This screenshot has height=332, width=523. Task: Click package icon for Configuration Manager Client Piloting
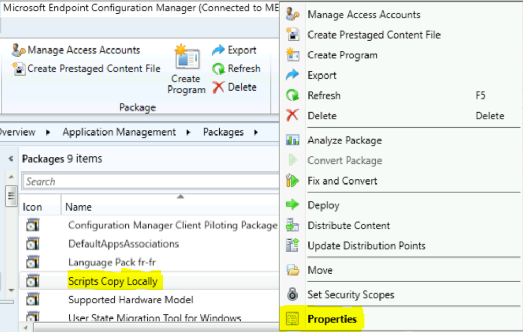33,226
